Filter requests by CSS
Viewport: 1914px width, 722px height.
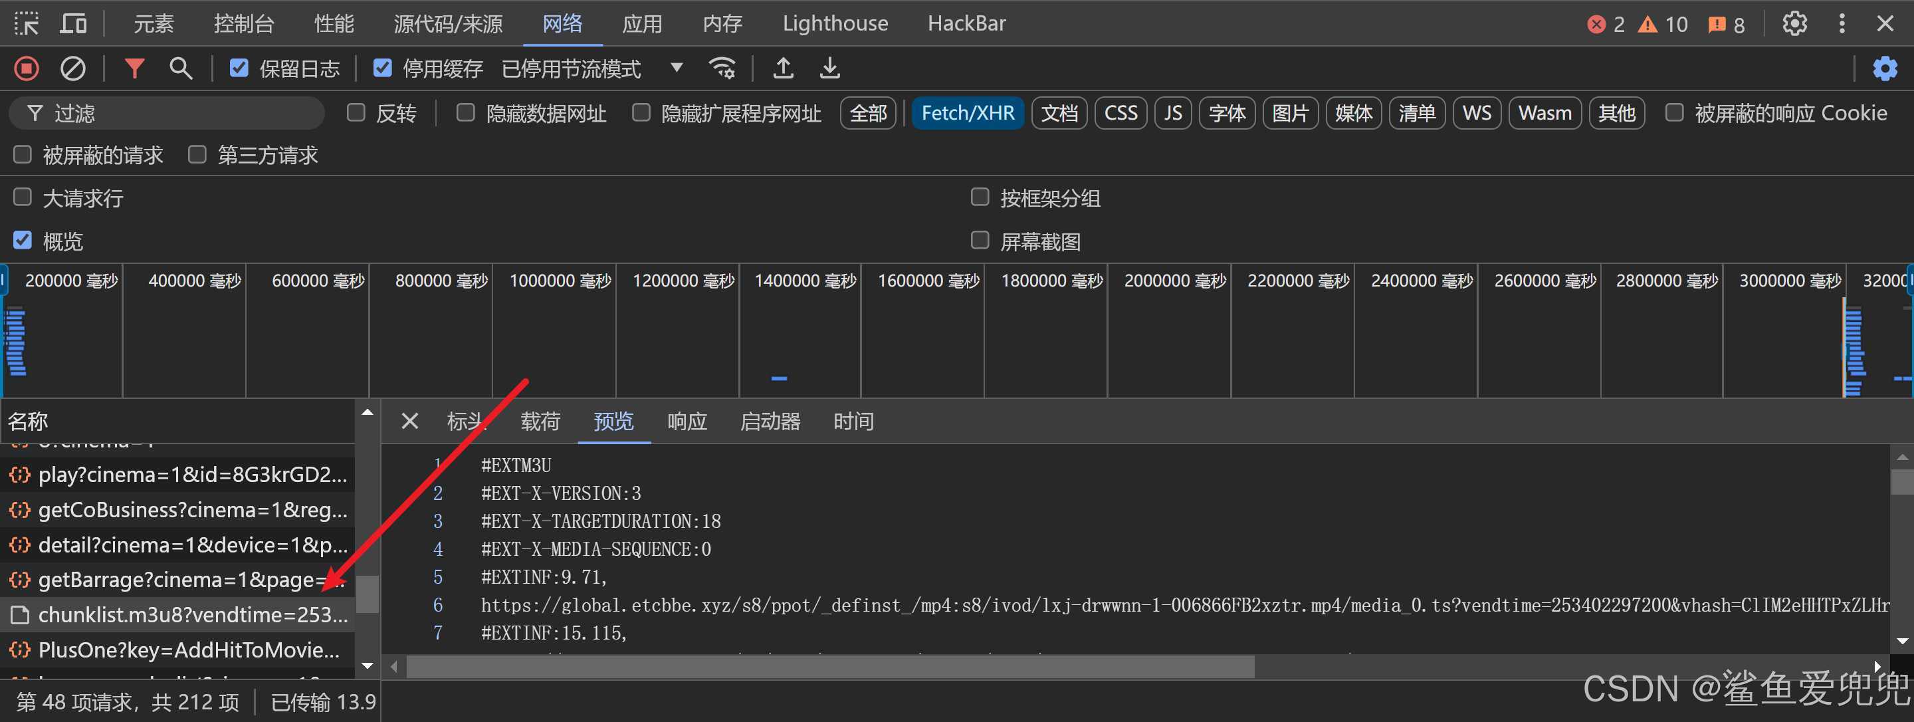(x=1120, y=113)
